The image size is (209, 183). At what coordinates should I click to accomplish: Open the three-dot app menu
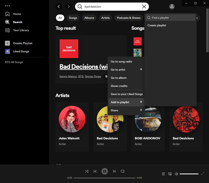7,6
